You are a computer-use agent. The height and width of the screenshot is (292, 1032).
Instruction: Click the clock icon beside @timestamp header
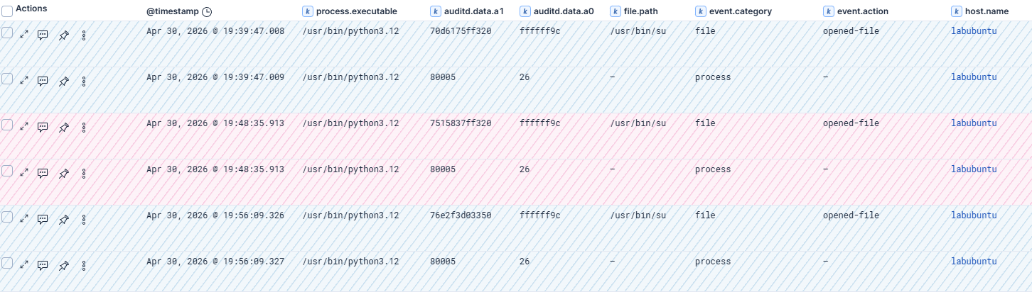click(207, 11)
